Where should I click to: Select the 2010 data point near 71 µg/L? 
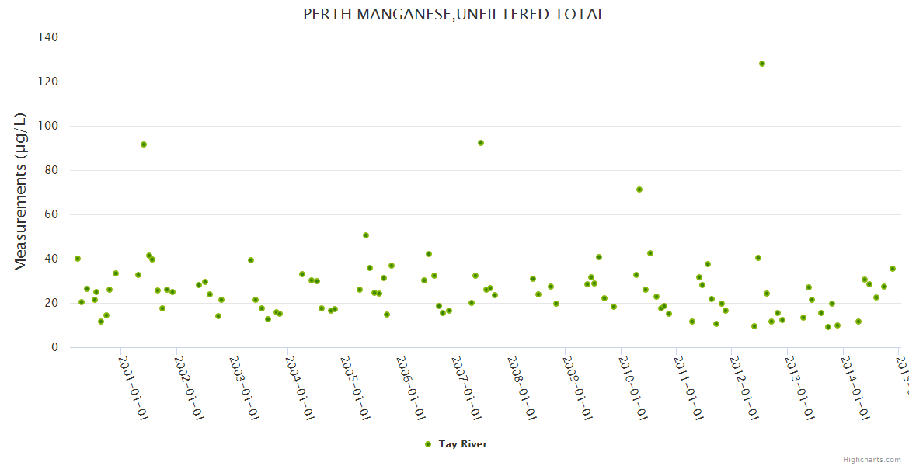point(639,190)
